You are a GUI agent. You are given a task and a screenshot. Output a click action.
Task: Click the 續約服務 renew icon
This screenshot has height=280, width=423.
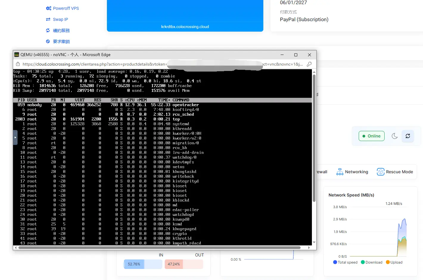[48, 30]
